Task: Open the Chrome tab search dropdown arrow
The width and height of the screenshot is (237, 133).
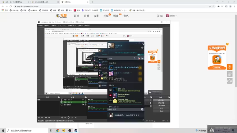Action: point(217,2)
